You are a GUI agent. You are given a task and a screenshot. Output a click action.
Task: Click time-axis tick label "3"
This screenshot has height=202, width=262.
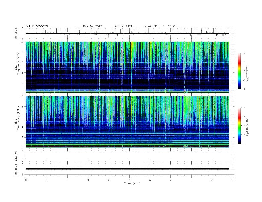[x=88, y=180]
